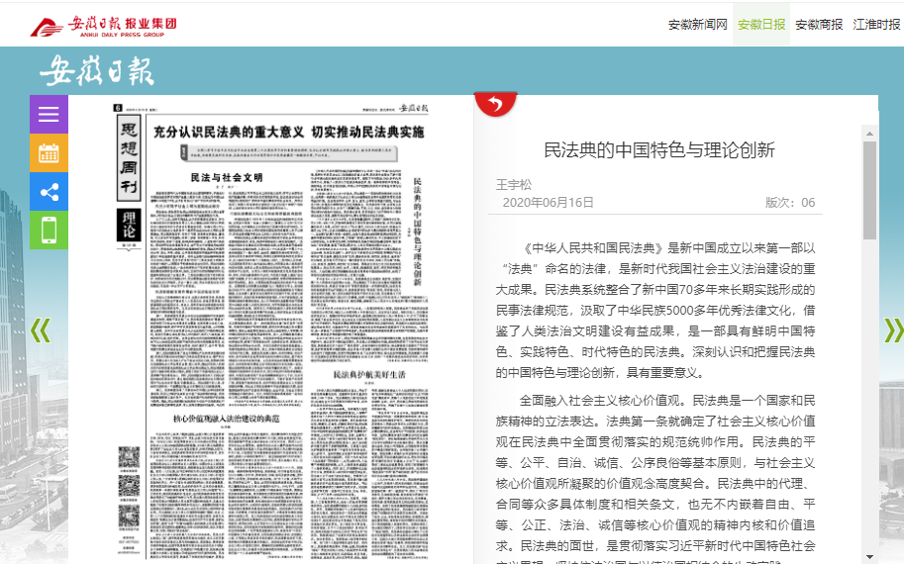The image size is (904, 564).
Task: Click the date 2020年06月16日
Action: 548,203
